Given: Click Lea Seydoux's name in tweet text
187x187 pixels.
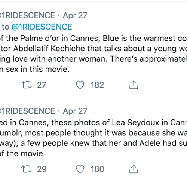Looking at the screenshot, I should [x=136, y=123].
